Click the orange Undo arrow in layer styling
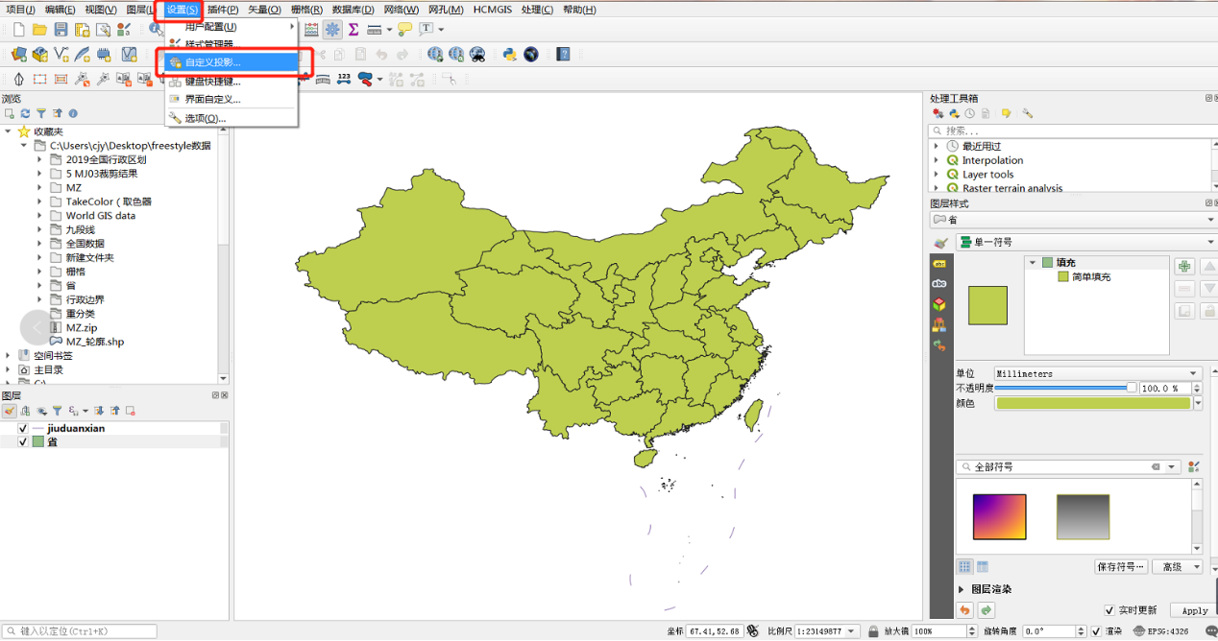 coord(964,610)
